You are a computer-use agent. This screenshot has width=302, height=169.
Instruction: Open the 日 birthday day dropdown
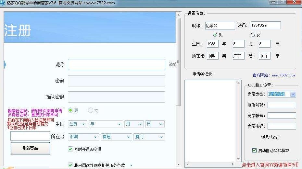(x=155, y=124)
